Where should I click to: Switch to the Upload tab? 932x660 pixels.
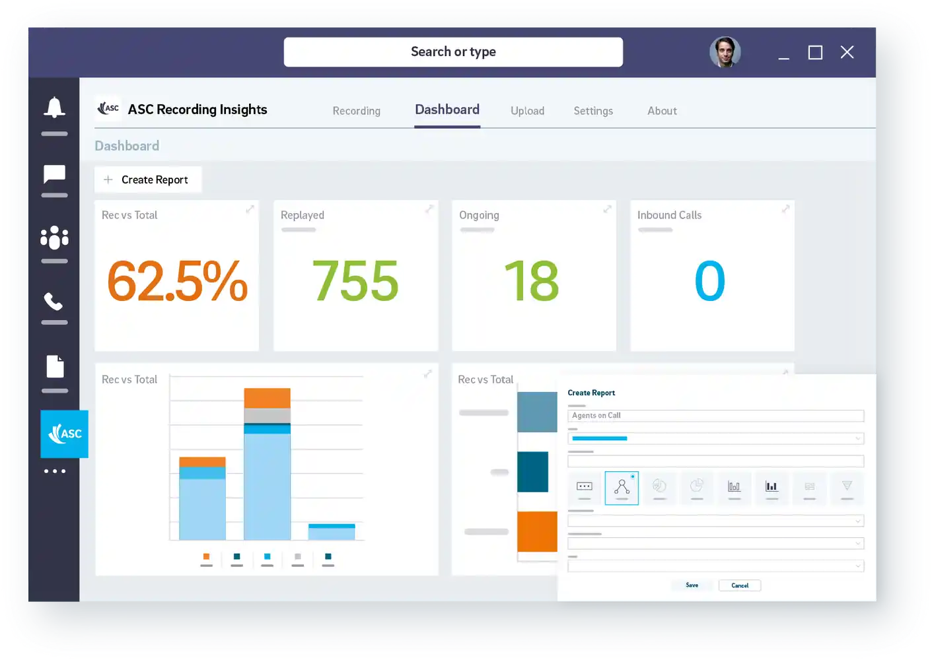527,111
